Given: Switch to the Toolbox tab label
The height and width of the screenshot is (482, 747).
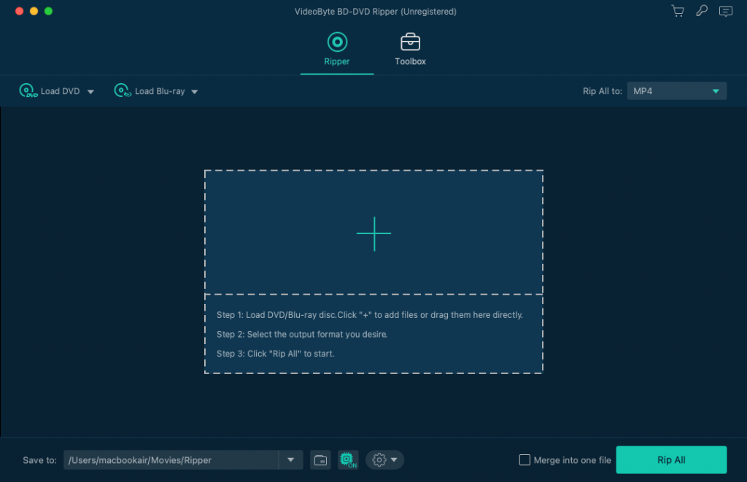Looking at the screenshot, I should pos(410,61).
